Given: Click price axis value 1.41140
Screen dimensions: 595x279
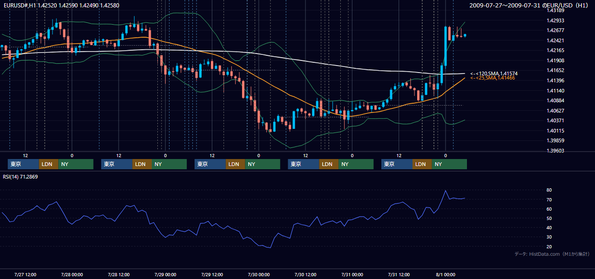Looking at the screenshot, I should click(x=555, y=91).
